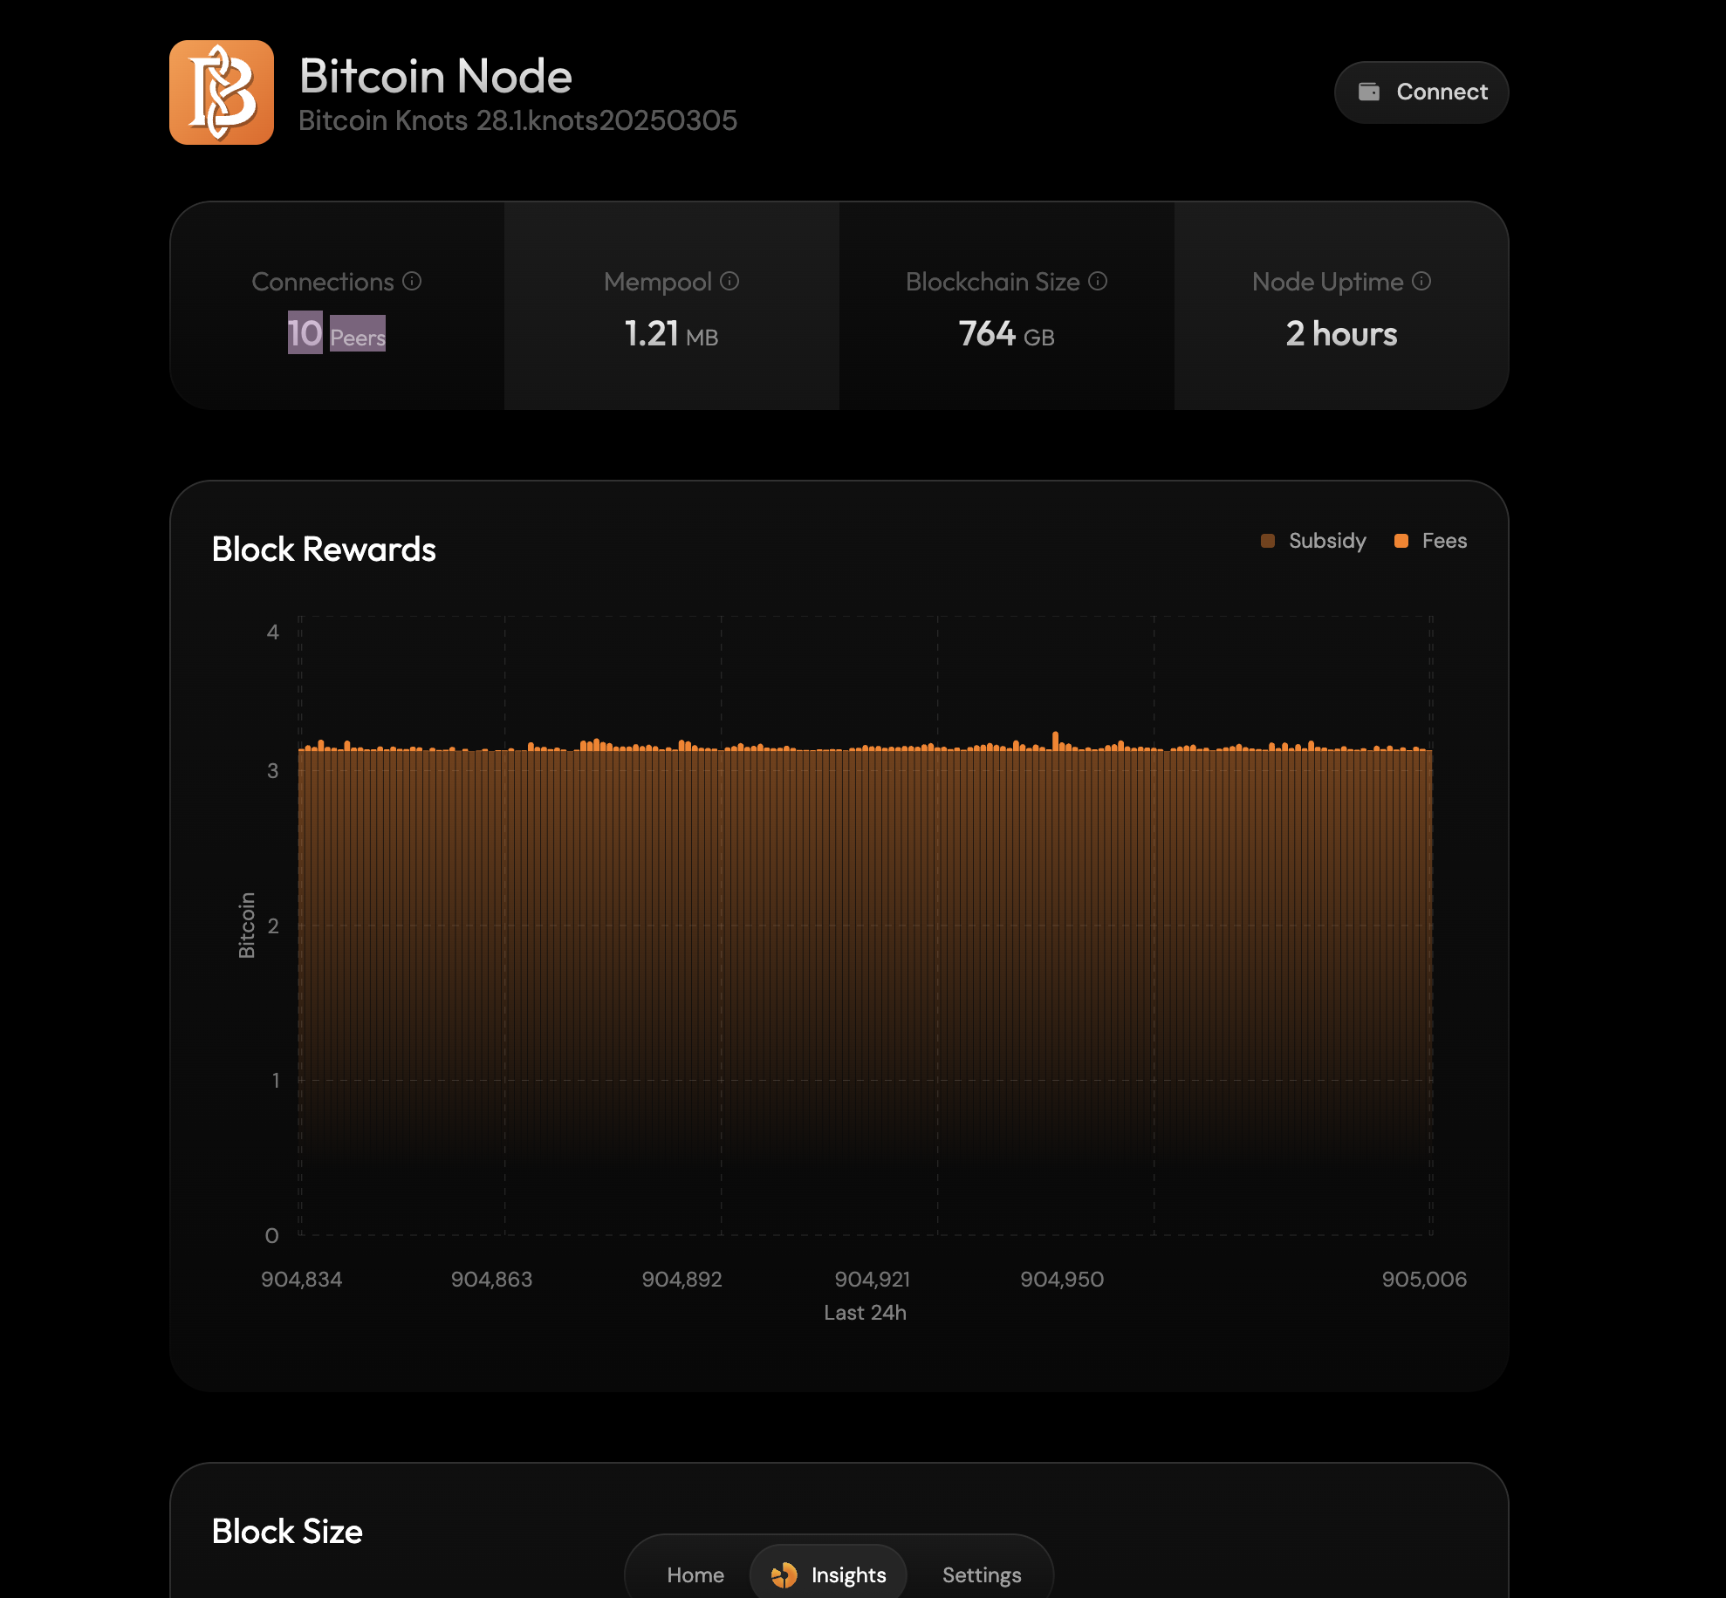
Task: Click the orange Fees color swatch
Action: coord(1401,541)
